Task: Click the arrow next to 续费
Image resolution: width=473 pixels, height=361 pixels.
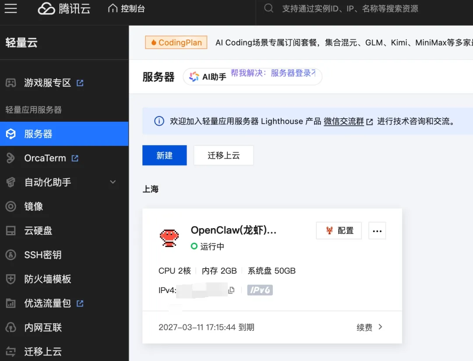Action: tap(381, 327)
